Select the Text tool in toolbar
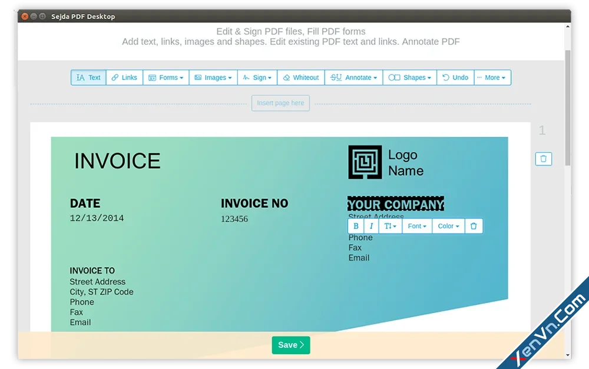Screen dimensions: 589x369 (88, 77)
